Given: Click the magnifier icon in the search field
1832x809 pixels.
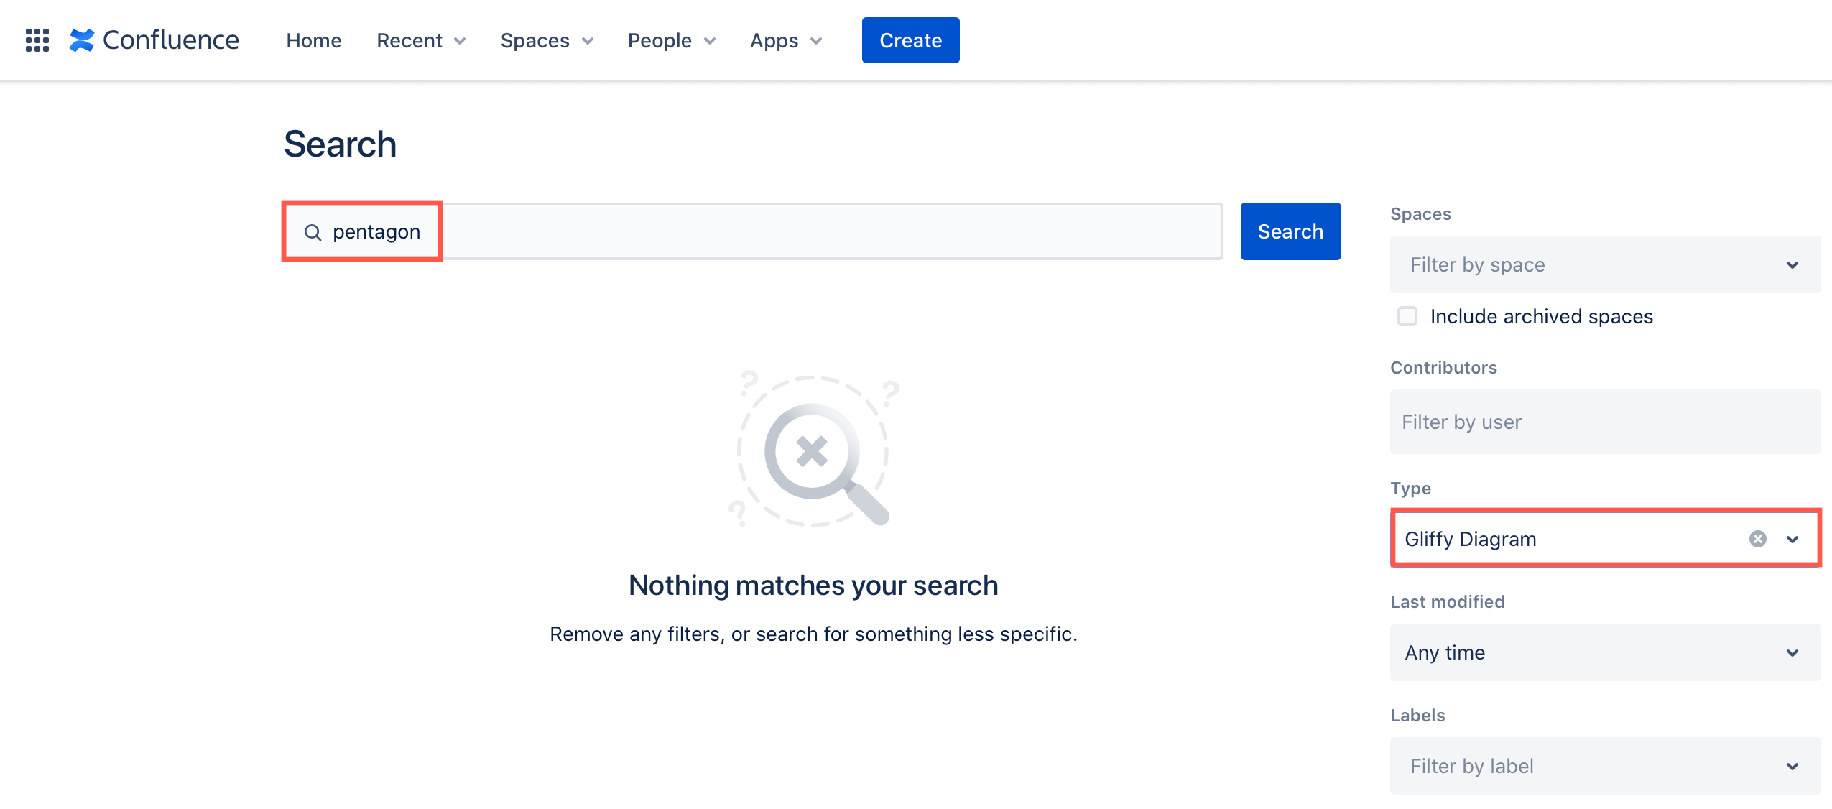Looking at the screenshot, I should (x=312, y=231).
